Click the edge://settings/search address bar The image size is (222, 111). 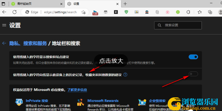[55, 12]
